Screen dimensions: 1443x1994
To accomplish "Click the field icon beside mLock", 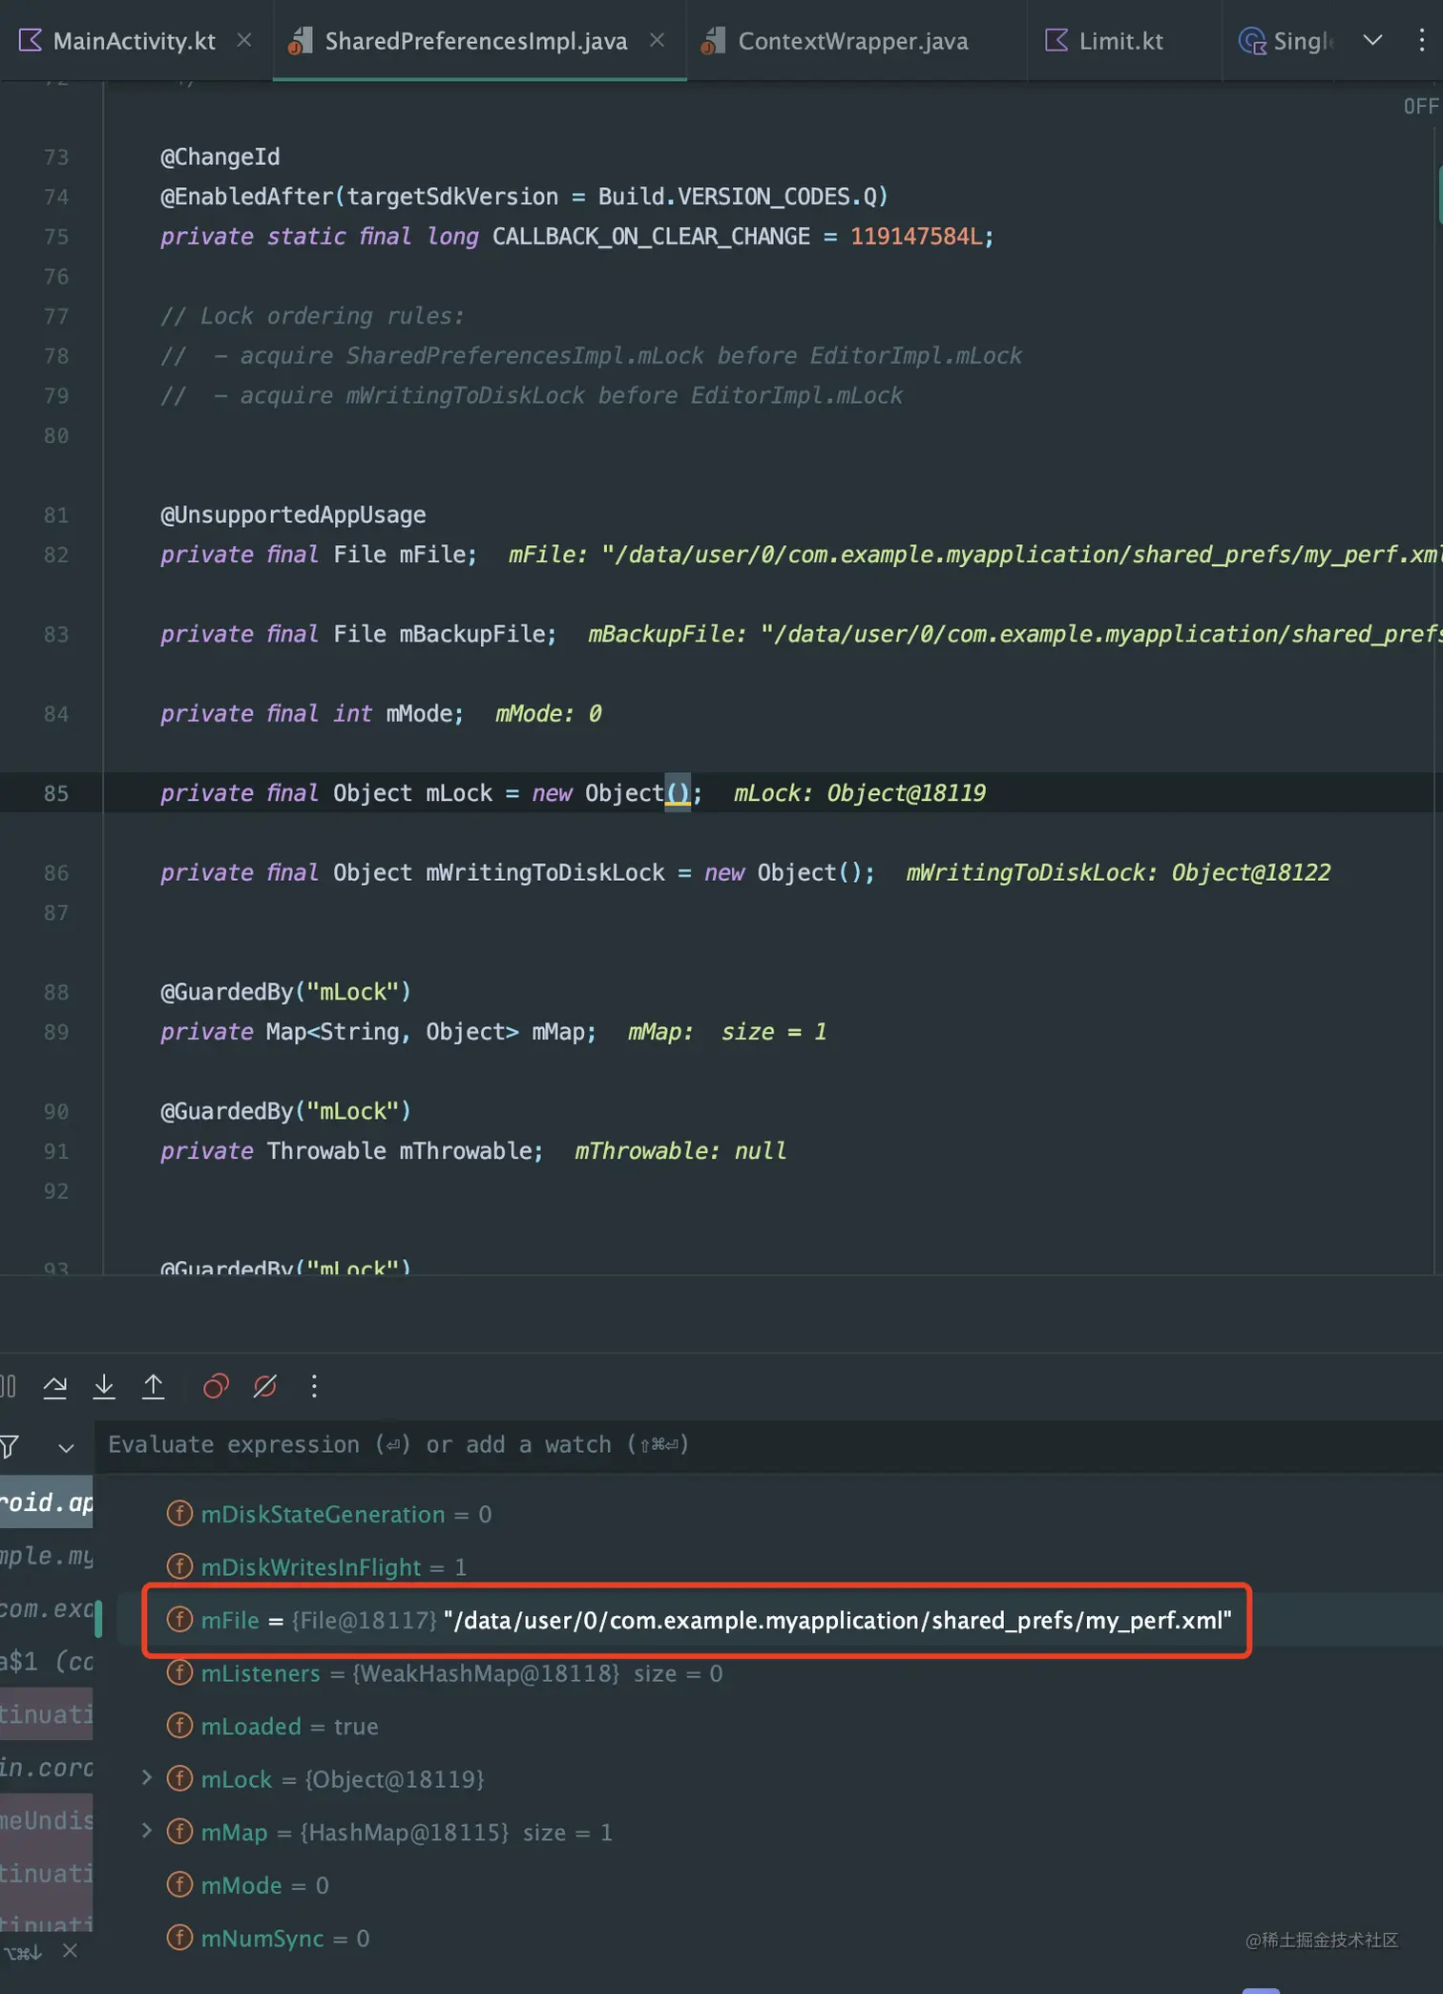I will coord(179,1778).
